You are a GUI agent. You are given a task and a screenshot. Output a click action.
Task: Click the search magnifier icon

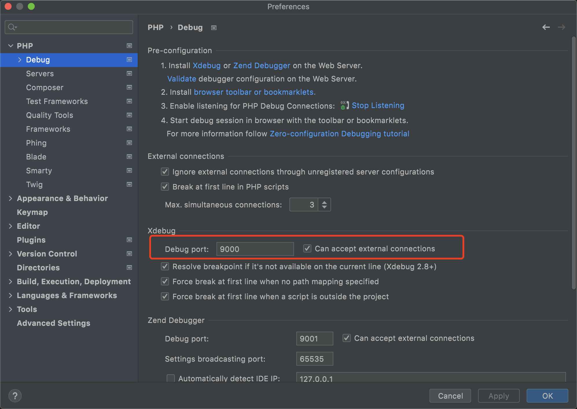tap(12, 27)
